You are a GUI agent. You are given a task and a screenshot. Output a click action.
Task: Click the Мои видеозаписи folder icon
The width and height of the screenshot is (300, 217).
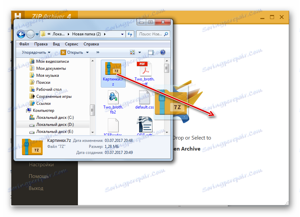click(x=32, y=61)
